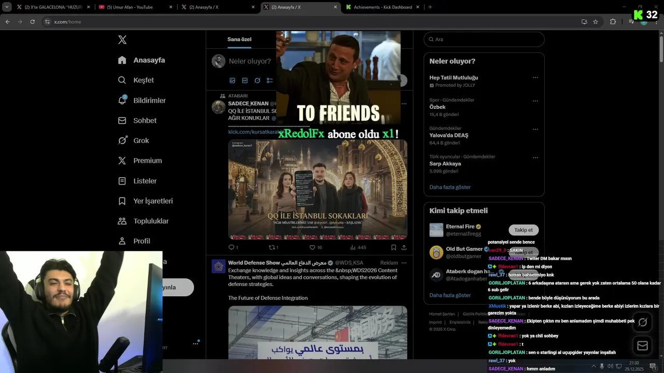664x373 pixels.
Task: Open SADECE_KENAN profile avatar in post
Action: (x=218, y=107)
